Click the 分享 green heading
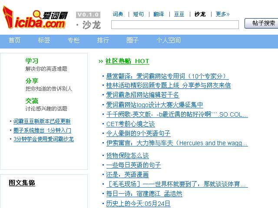The width and height of the screenshot is (278, 208). [x=32, y=81]
